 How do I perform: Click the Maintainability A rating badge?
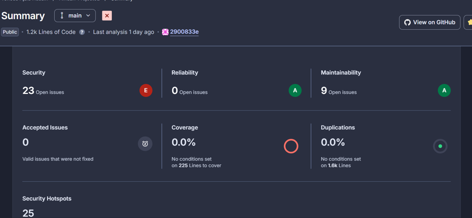pyautogui.click(x=444, y=90)
